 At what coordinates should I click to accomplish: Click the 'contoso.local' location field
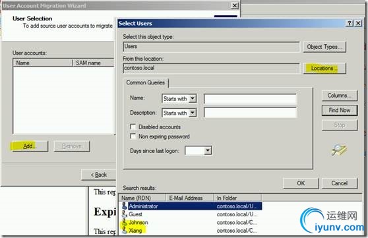[x=211, y=68]
